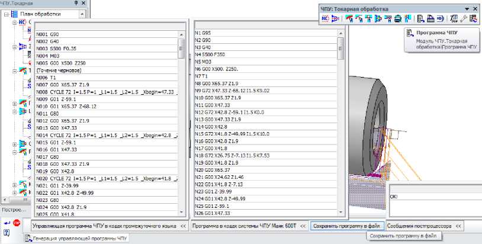Image resolution: width=482 pixels, height=244 pixels.
Task: Click the function table icon left of the wrench
Action: (x=454, y=19)
